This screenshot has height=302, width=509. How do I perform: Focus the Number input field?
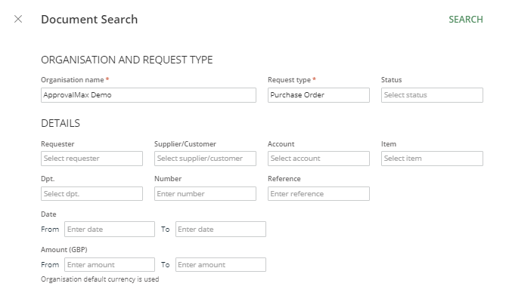tap(205, 194)
